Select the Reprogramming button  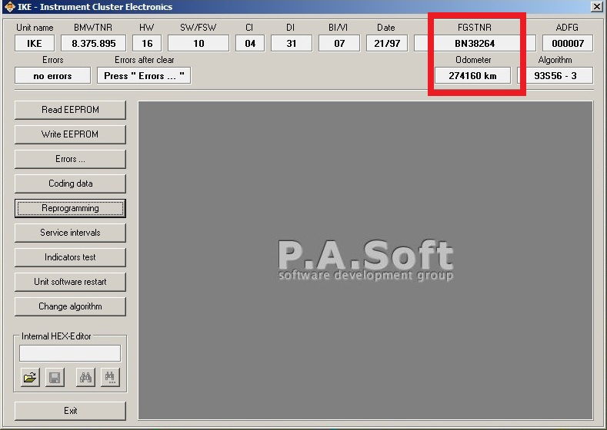(70, 208)
